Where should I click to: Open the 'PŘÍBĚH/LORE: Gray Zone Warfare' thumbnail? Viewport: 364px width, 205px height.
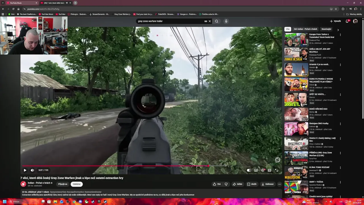click(x=296, y=158)
